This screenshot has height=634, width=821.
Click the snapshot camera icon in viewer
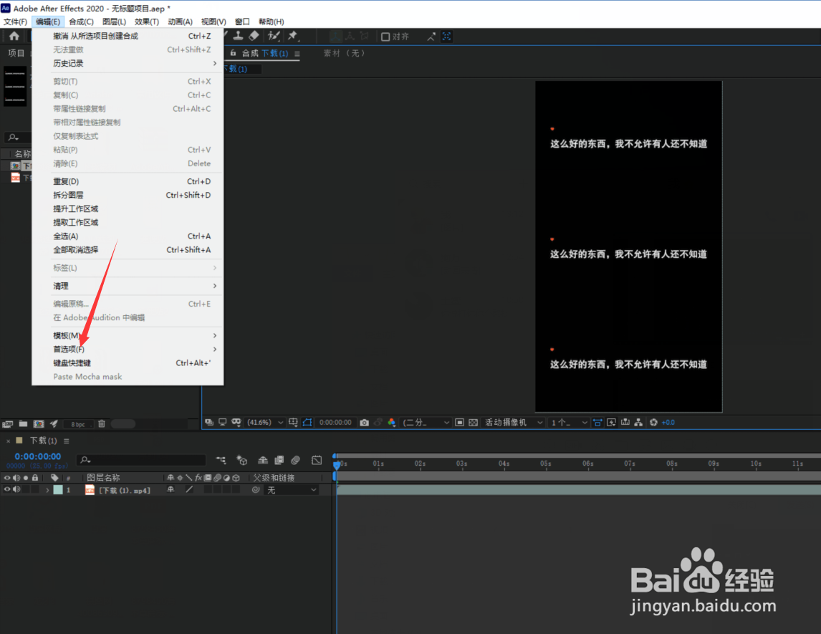pyautogui.click(x=365, y=423)
